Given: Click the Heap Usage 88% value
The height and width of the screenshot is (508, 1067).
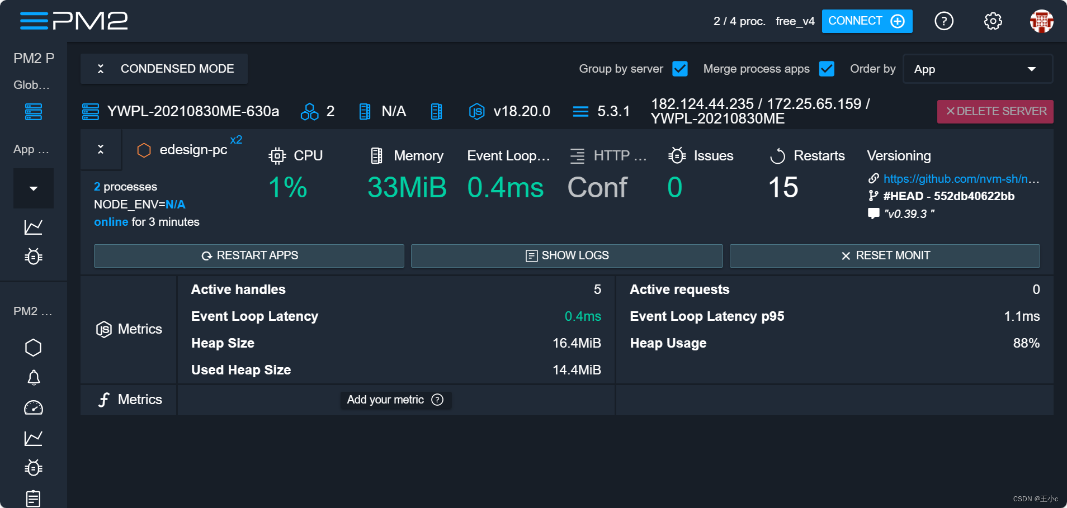Looking at the screenshot, I should (x=1026, y=343).
